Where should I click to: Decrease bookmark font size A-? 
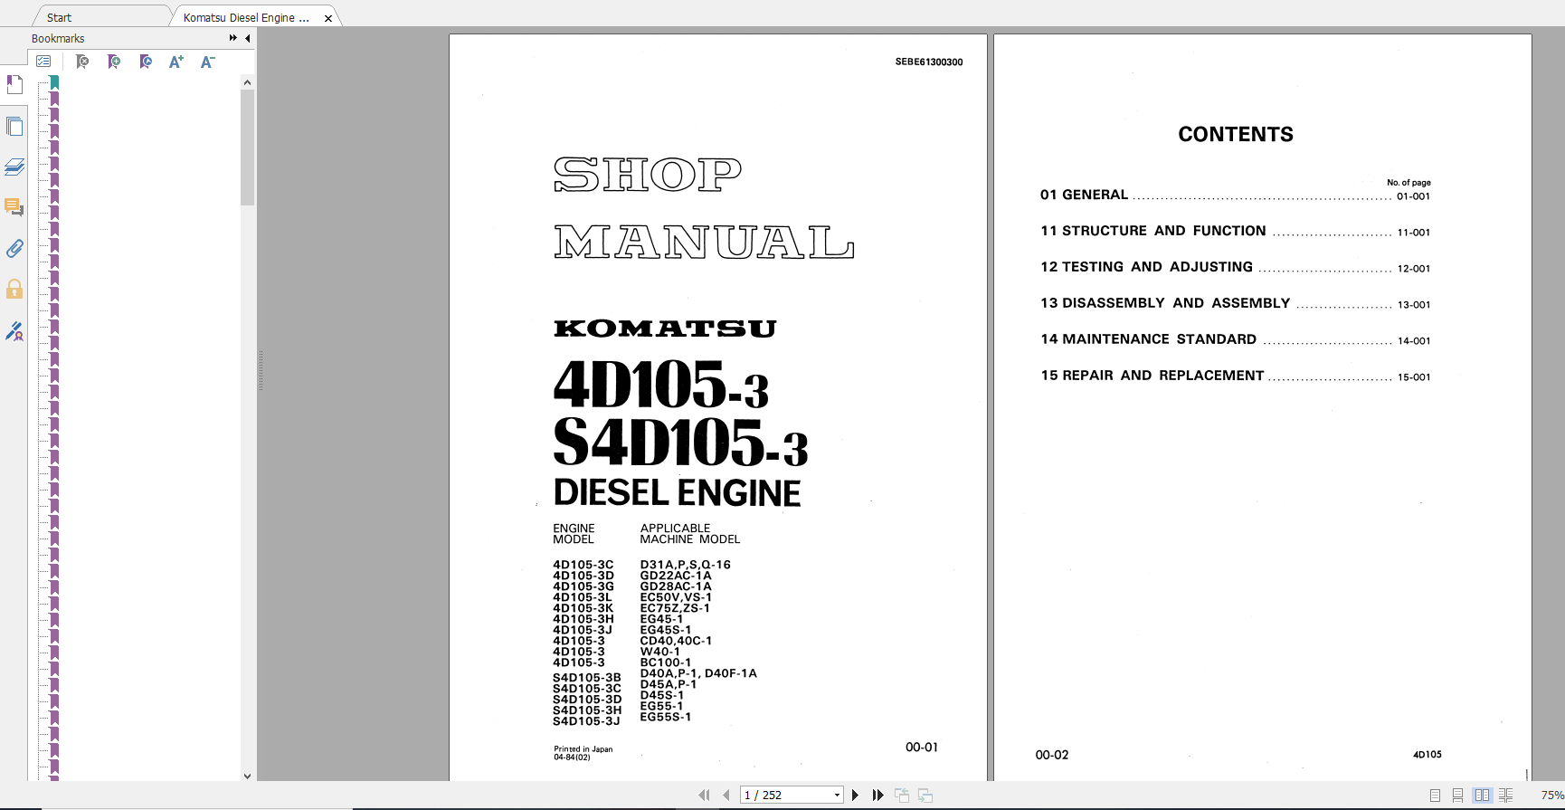coord(207,62)
